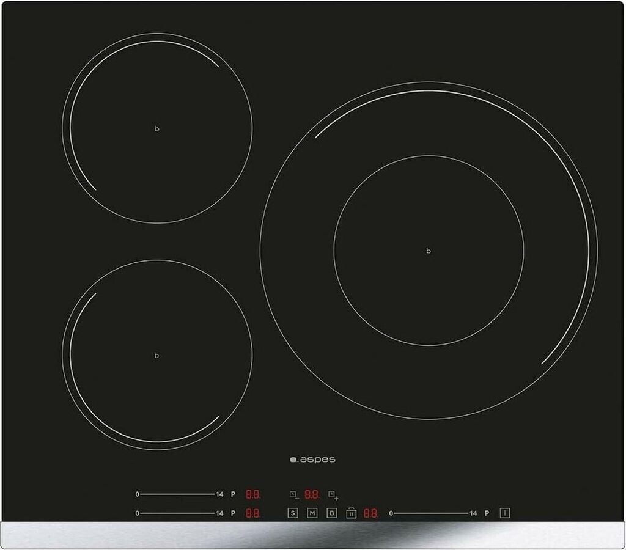The width and height of the screenshot is (626, 550).
Task: Toggle the hob power with the I key
Action: [504, 512]
